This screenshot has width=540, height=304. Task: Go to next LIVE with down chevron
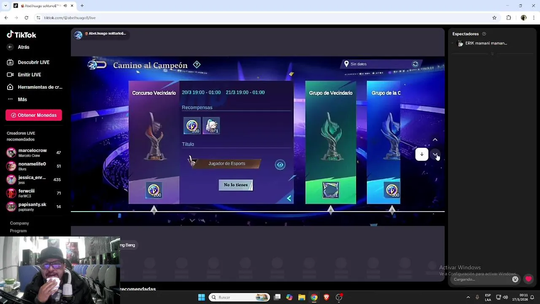click(x=435, y=155)
